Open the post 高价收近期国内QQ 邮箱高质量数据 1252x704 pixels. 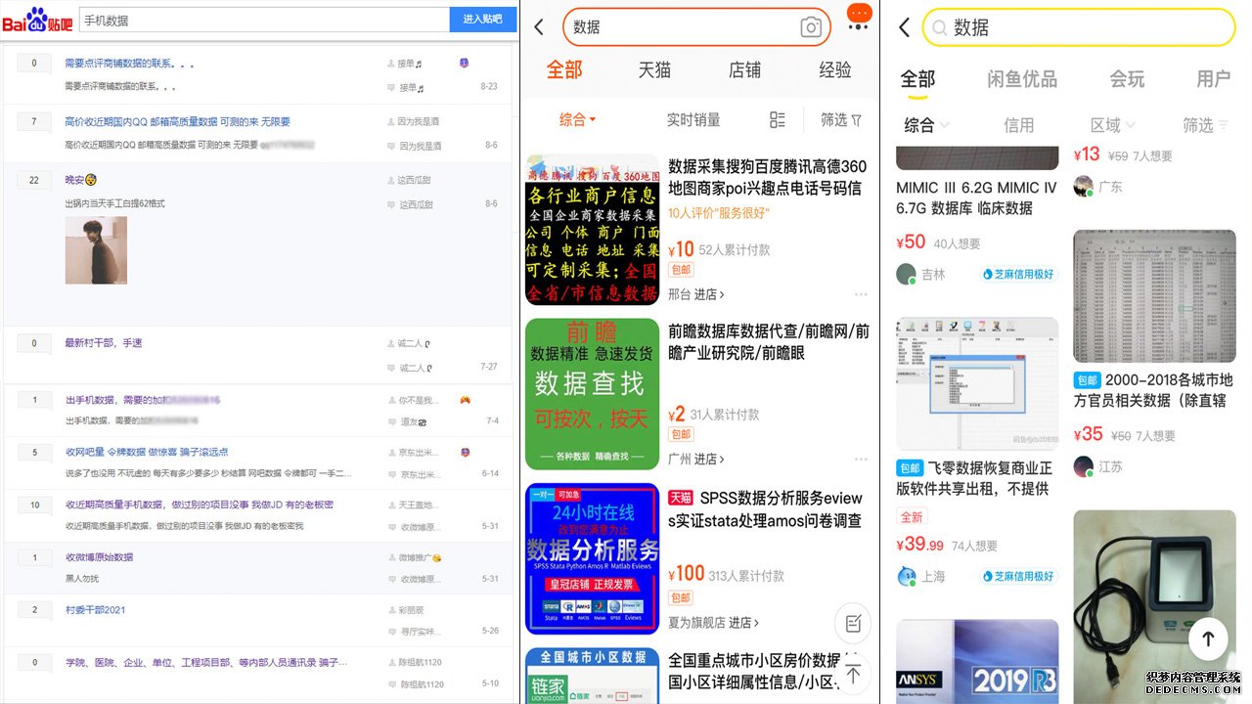177,122
